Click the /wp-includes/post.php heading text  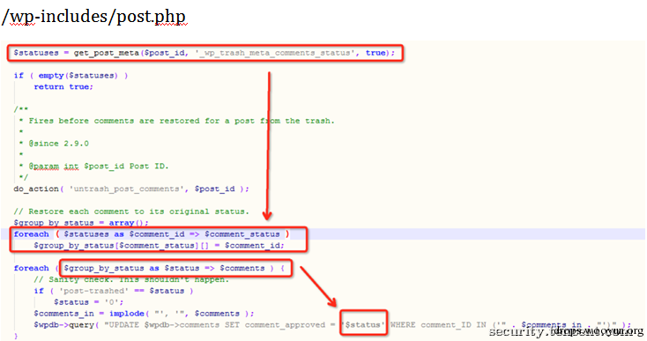coord(94,17)
